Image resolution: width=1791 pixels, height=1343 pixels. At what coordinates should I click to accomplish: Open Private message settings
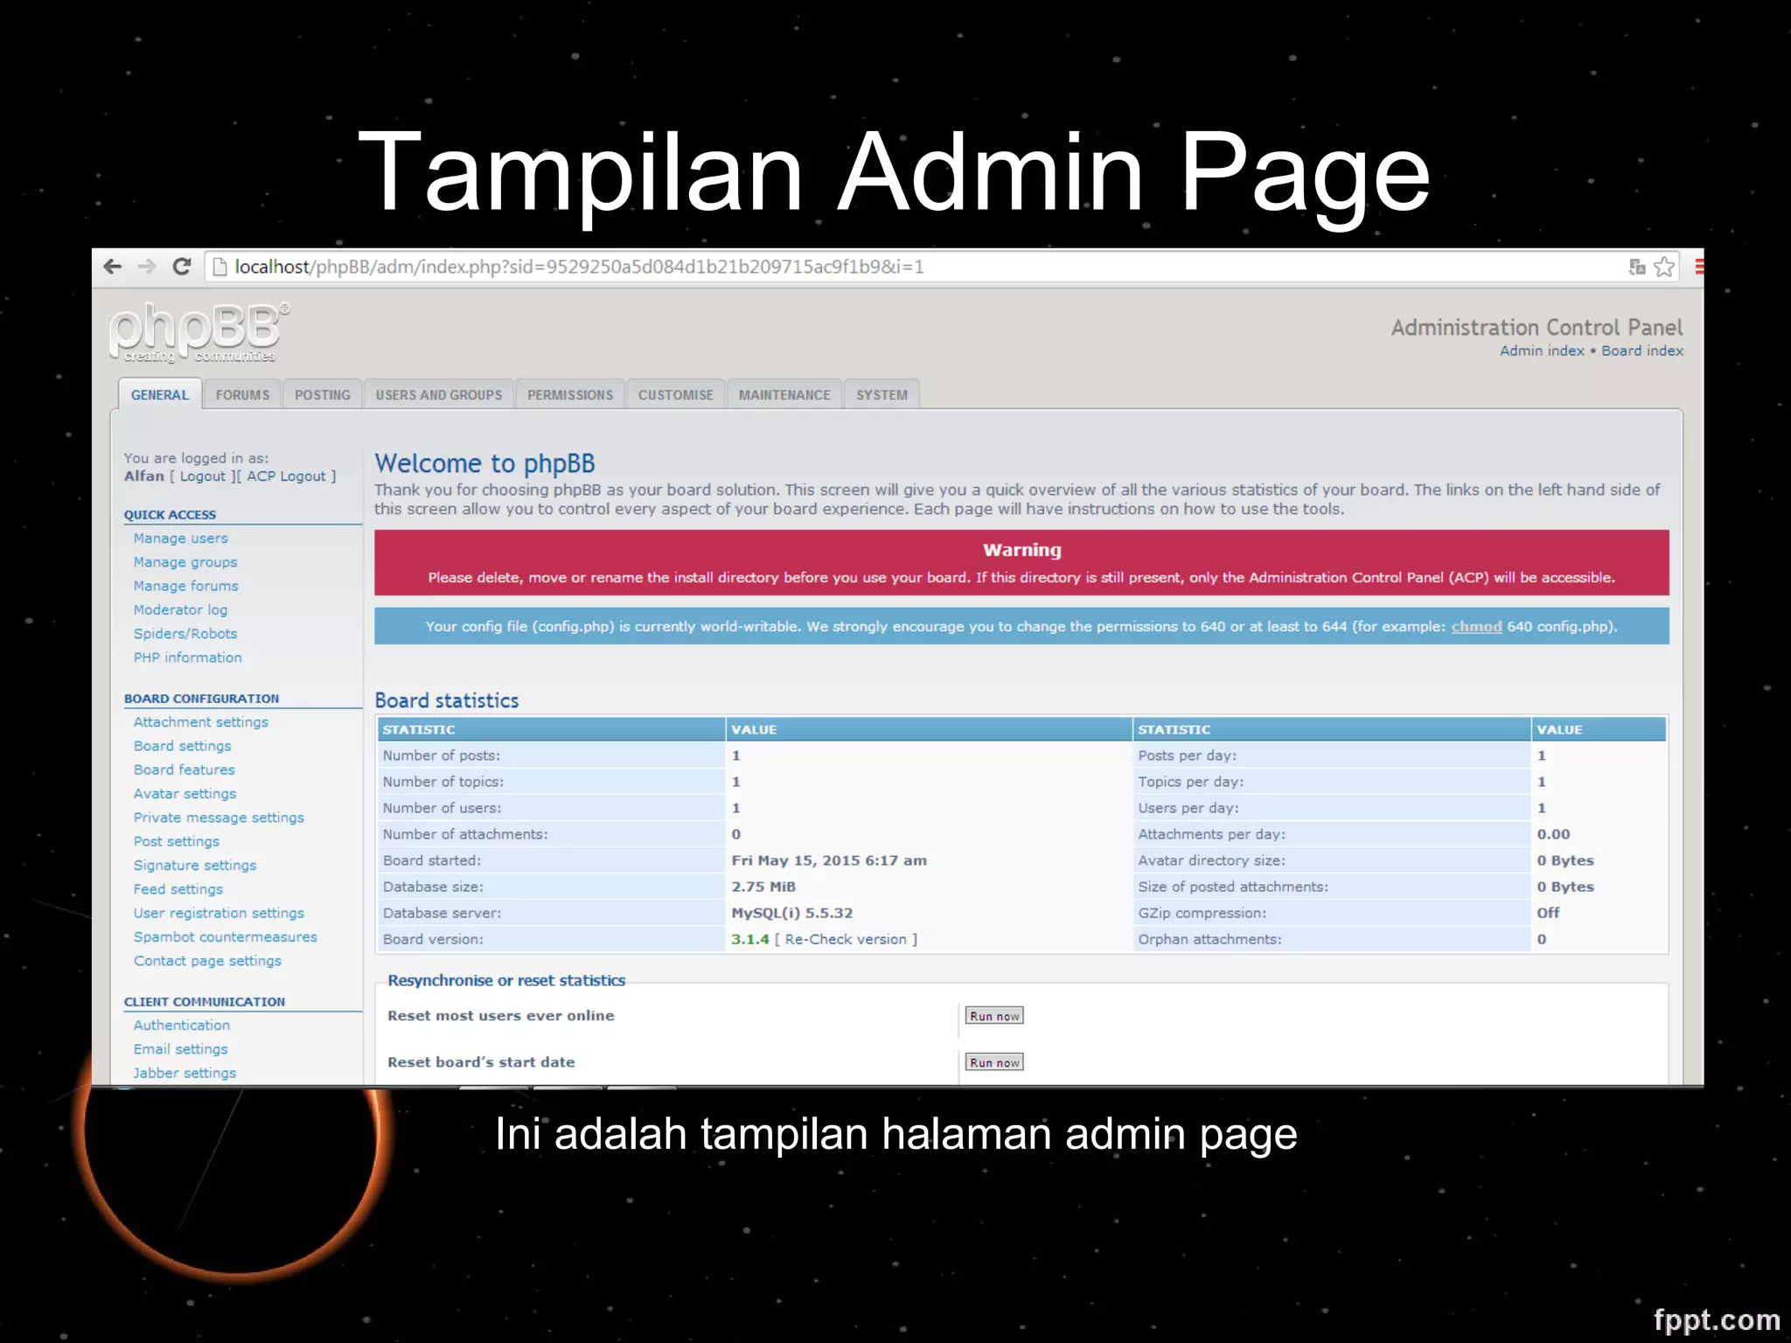[x=219, y=818]
